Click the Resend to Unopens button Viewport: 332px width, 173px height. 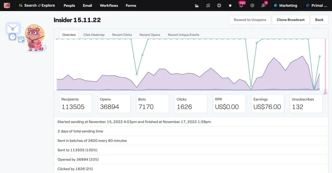(250, 20)
